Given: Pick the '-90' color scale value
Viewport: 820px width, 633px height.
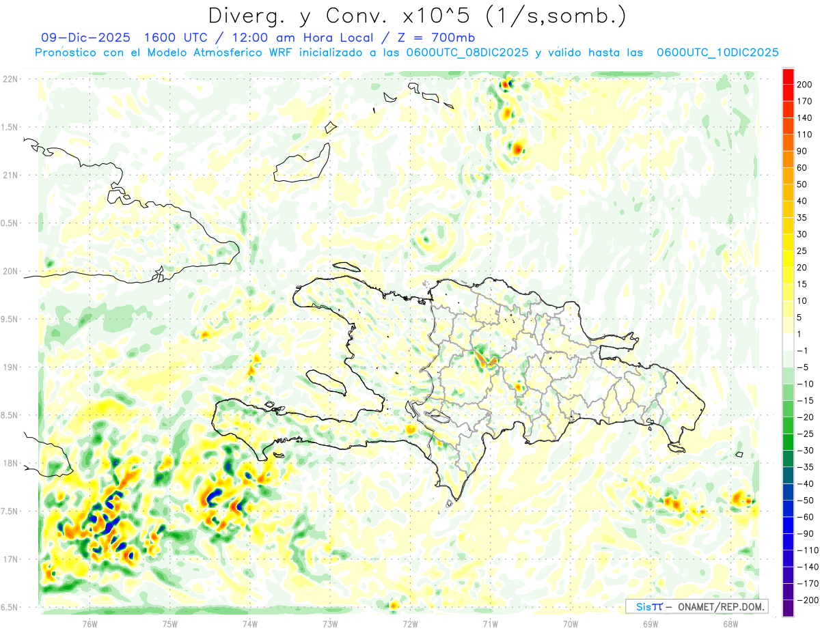Looking at the screenshot, I should [x=806, y=533].
